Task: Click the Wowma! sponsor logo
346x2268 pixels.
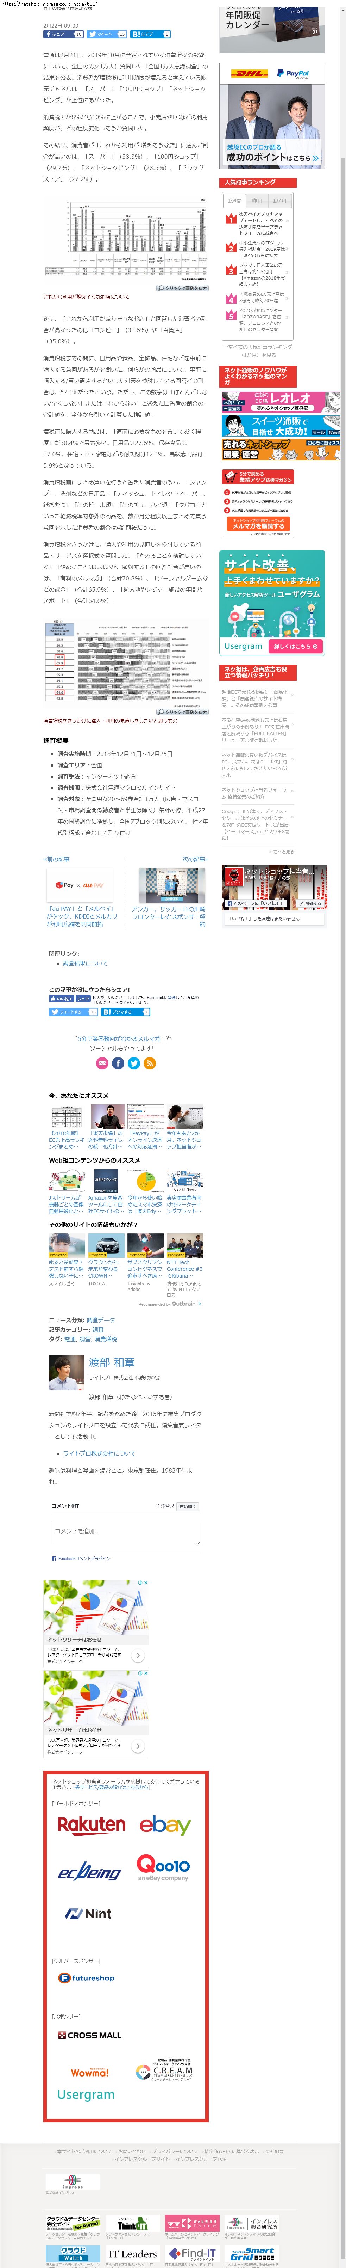Action: click(89, 2073)
